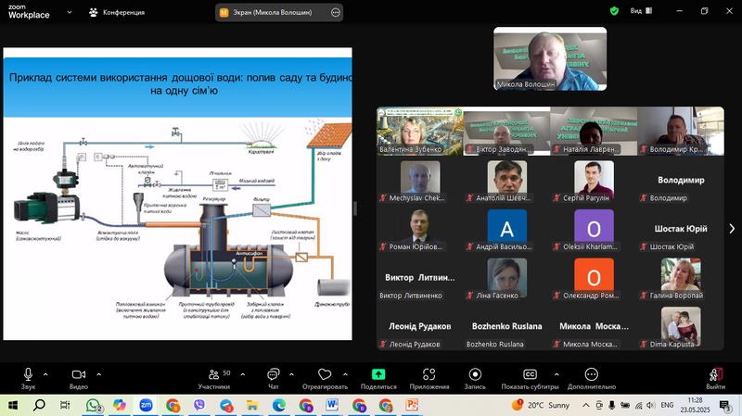Open the Участники participants panel
Viewport: 742px width, 416px height.
click(214, 374)
